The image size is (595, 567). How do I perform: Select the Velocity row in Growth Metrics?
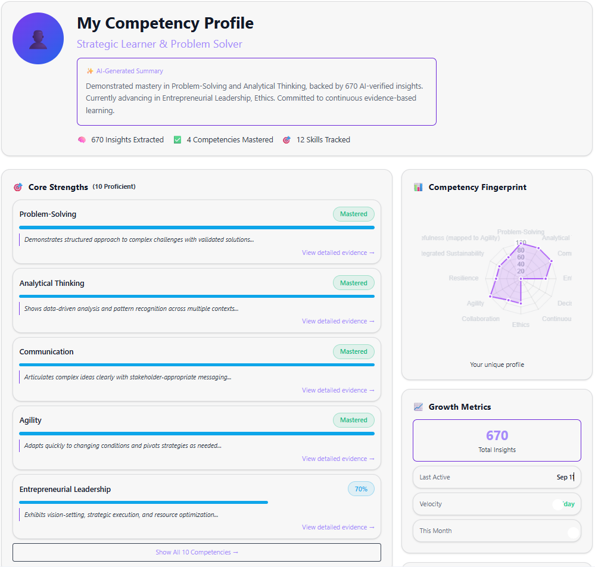[497, 503]
